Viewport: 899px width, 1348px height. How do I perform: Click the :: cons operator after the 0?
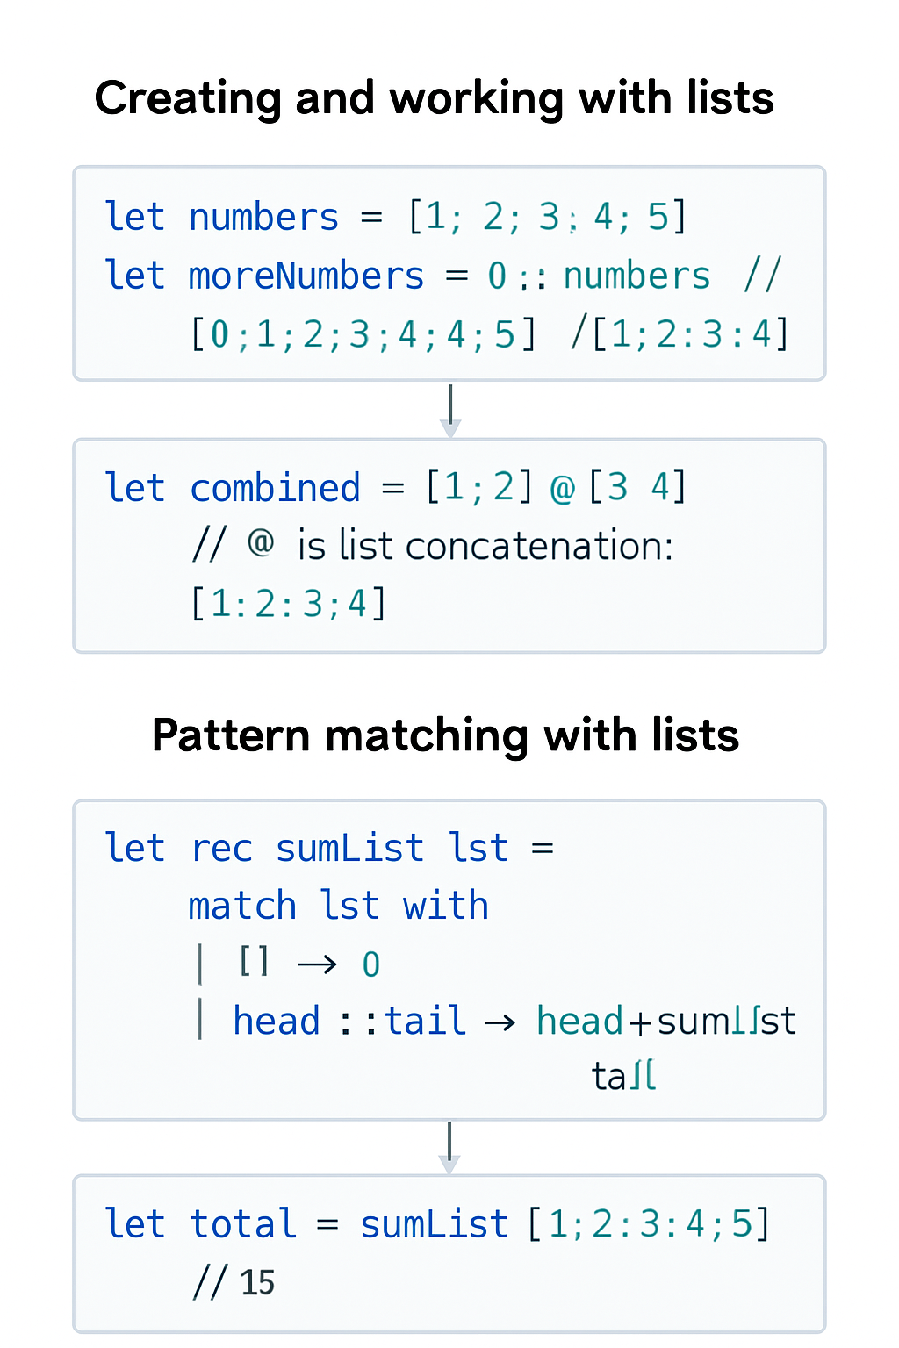pos(533,278)
